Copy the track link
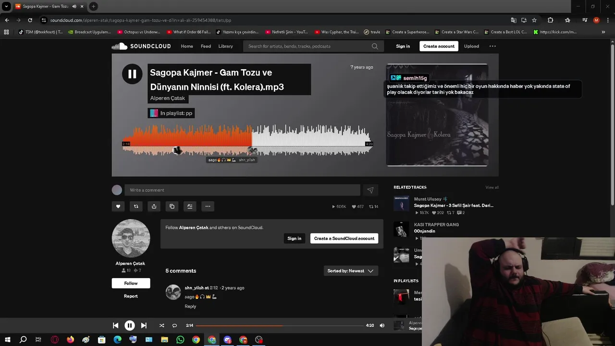This screenshot has width=615, height=346. tap(172, 206)
